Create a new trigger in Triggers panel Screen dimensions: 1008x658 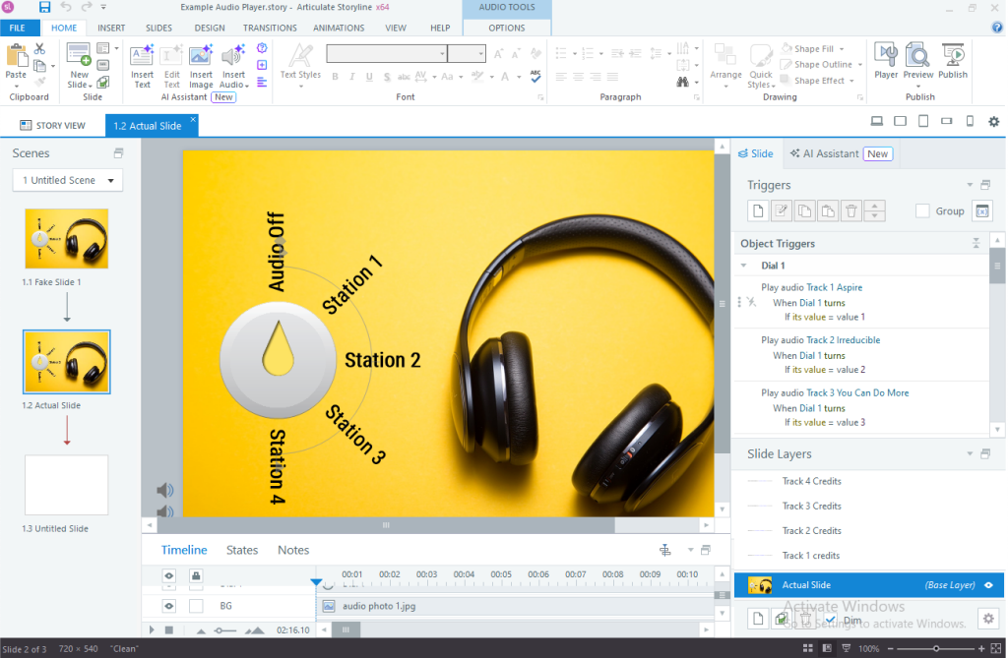coord(759,210)
